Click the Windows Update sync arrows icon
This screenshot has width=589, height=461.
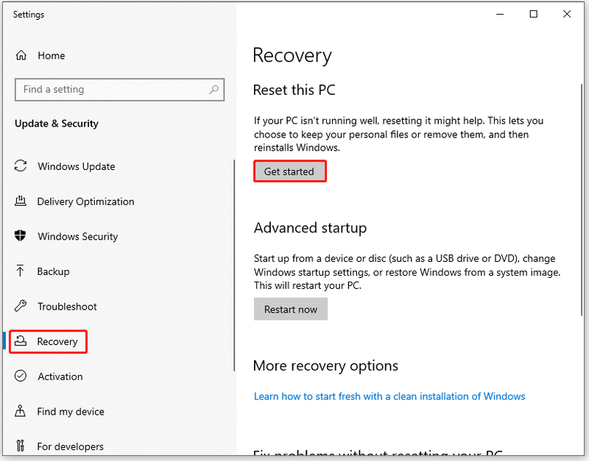(x=21, y=165)
